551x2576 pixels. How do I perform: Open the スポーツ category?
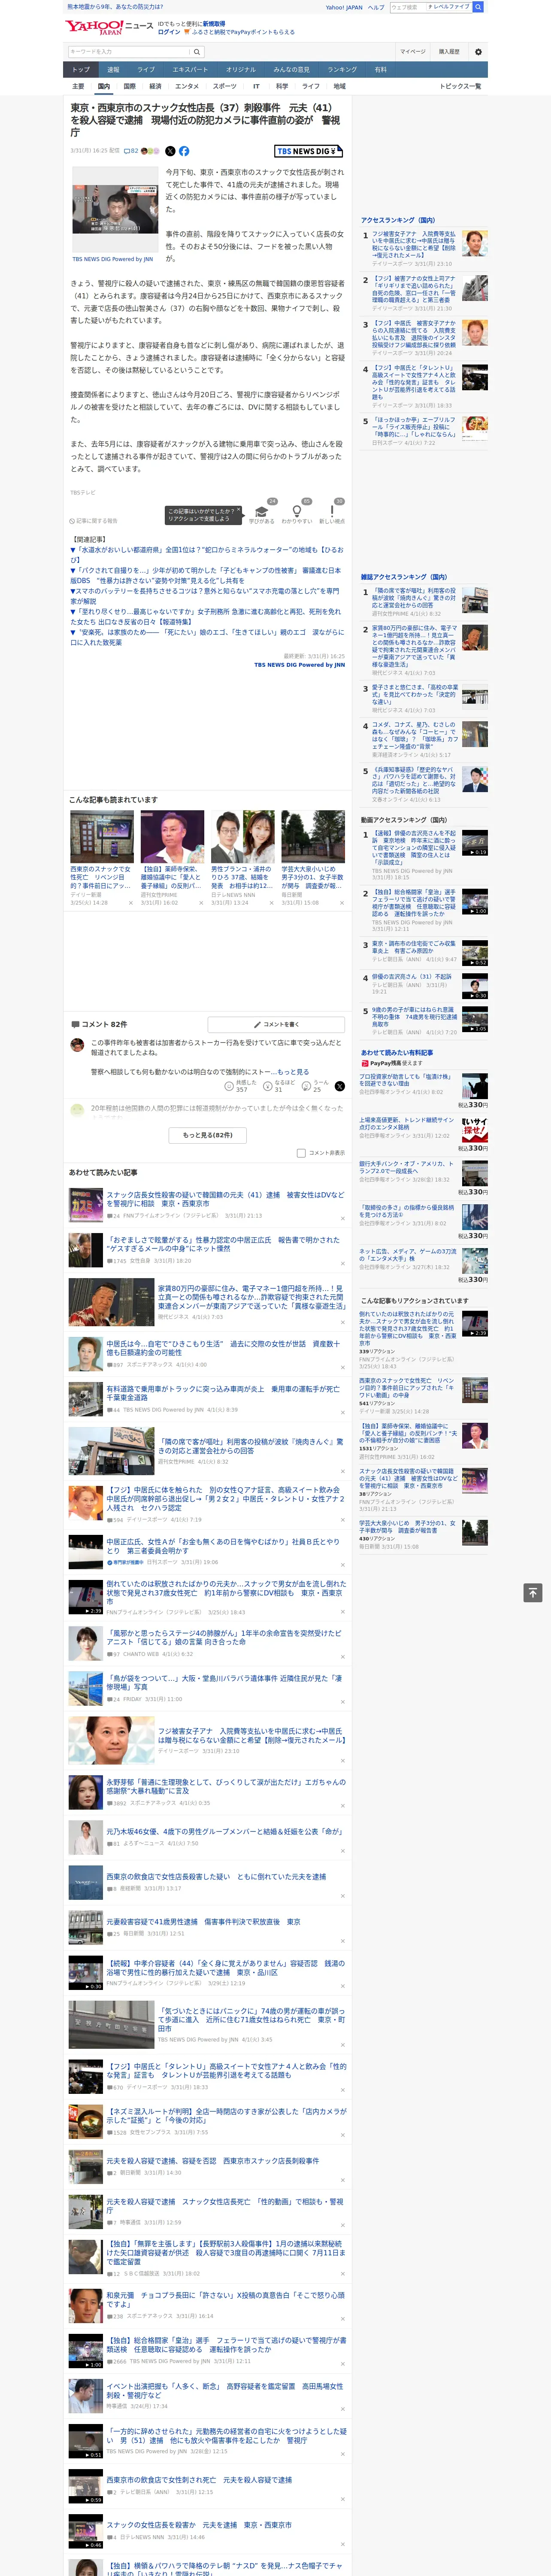point(225,86)
